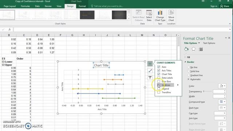Select column K header
Viewport: 233px width, 131px height.
(119, 35)
